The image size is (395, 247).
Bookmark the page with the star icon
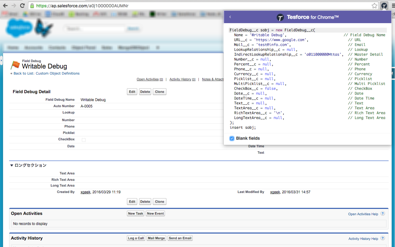coord(374,6)
